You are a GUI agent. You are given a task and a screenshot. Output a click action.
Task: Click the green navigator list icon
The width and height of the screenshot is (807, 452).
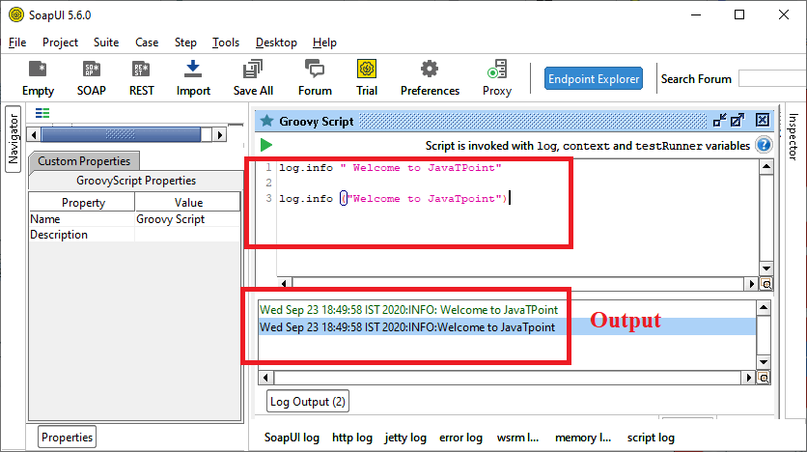click(42, 113)
